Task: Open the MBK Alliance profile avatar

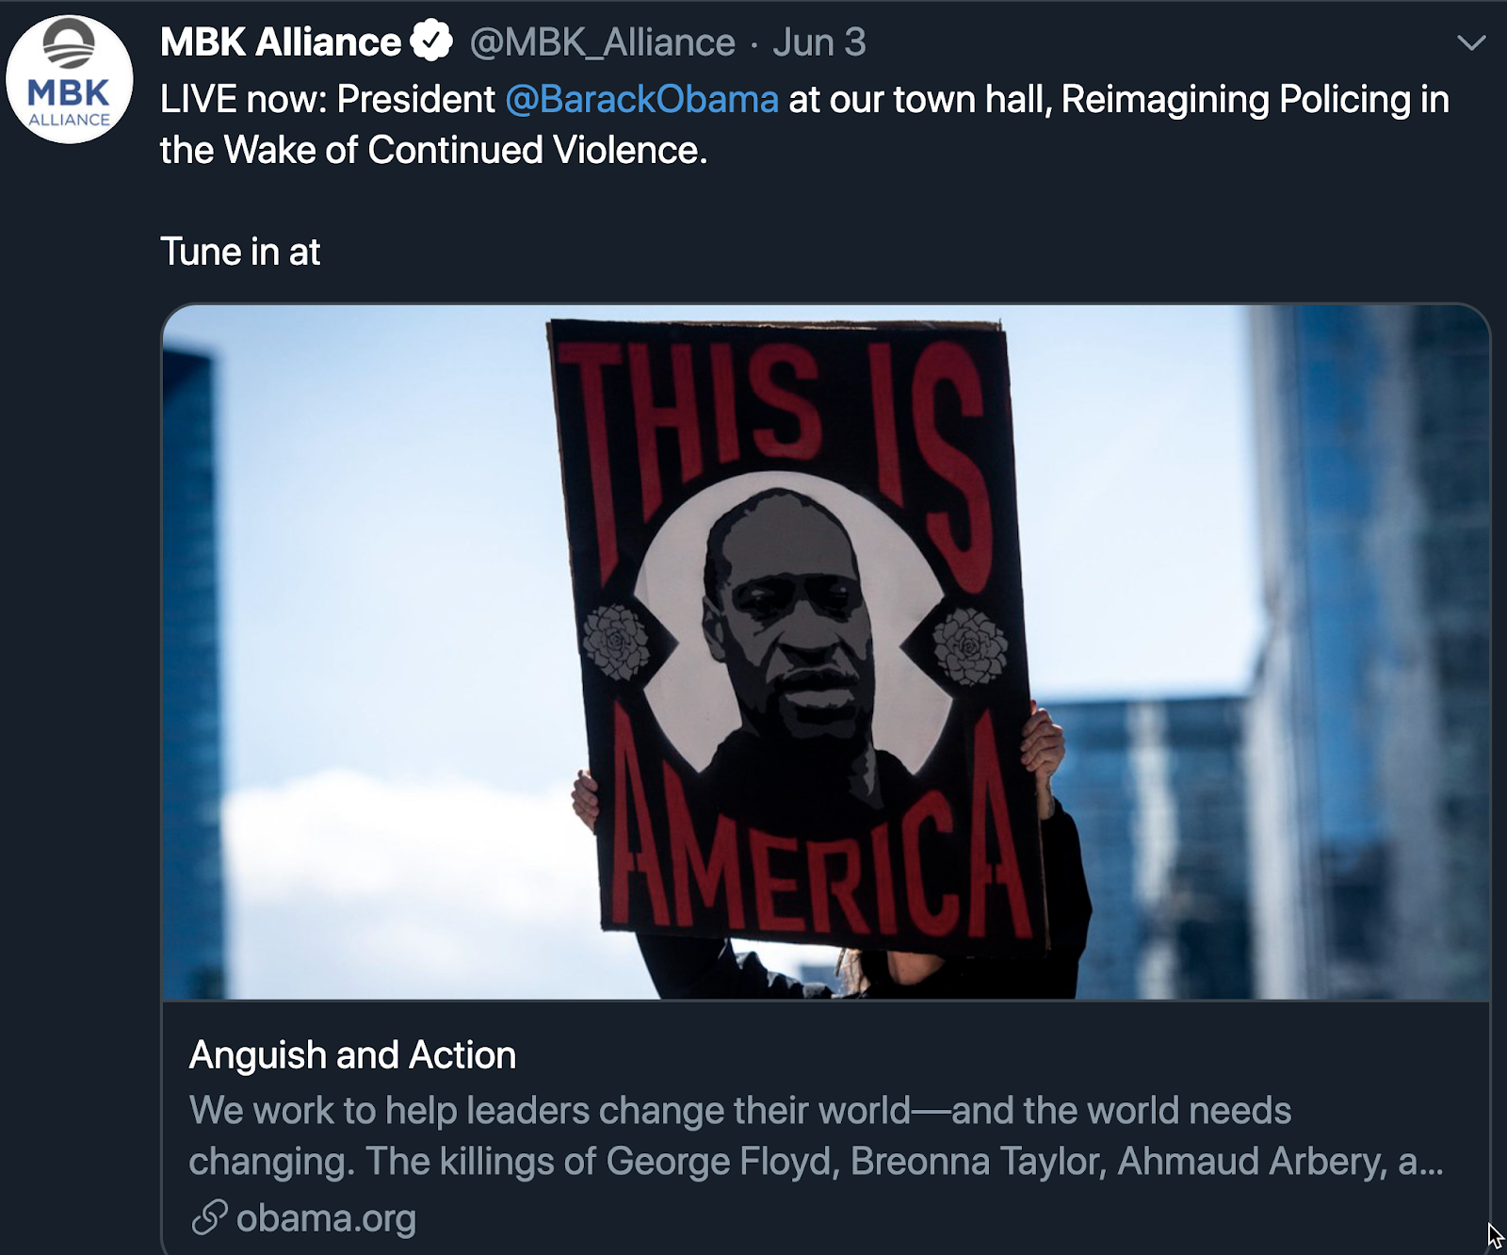Action: [70, 79]
